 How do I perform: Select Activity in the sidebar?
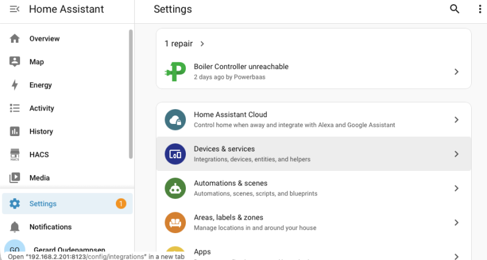click(x=67, y=108)
